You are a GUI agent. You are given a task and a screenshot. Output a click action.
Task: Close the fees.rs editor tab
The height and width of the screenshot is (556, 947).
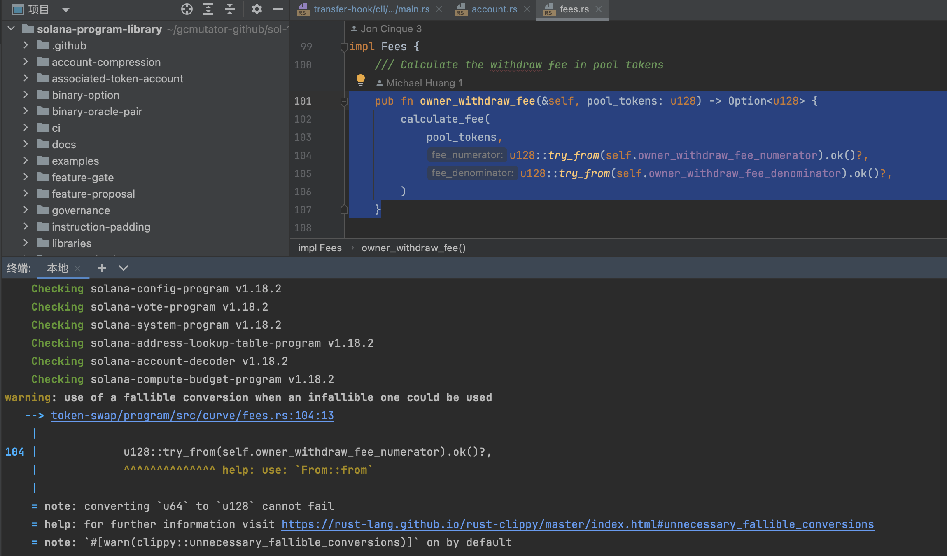click(x=599, y=9)
